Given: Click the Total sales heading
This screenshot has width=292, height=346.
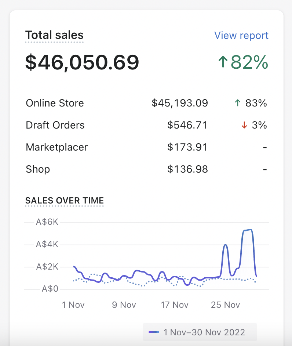Looking at the screenshot, I should pyautogui.click(x=54, y=35).
